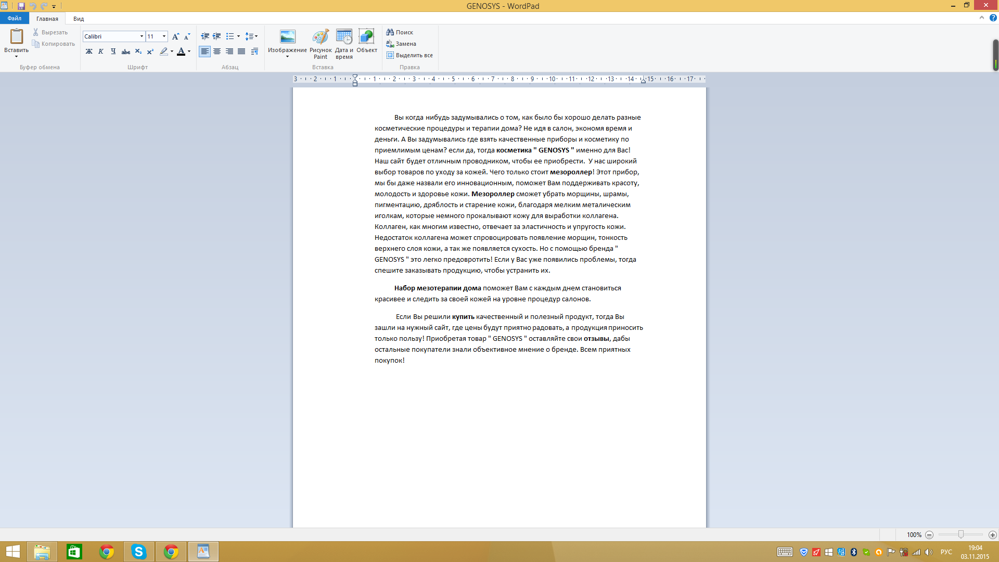Image resolution: width=999 pixels, height=562 pixels.
Task: Toggle superscript formatting
Action: point(150,52)
